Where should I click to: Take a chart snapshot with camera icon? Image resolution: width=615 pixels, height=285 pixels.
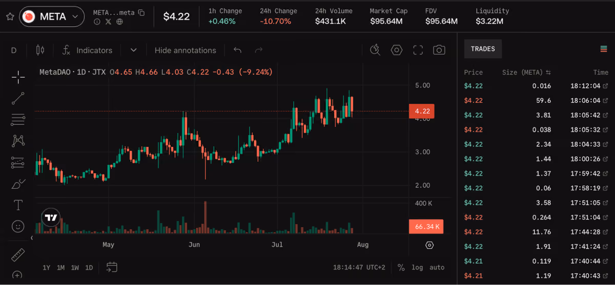pyautogui.click(x=439, y=50)
